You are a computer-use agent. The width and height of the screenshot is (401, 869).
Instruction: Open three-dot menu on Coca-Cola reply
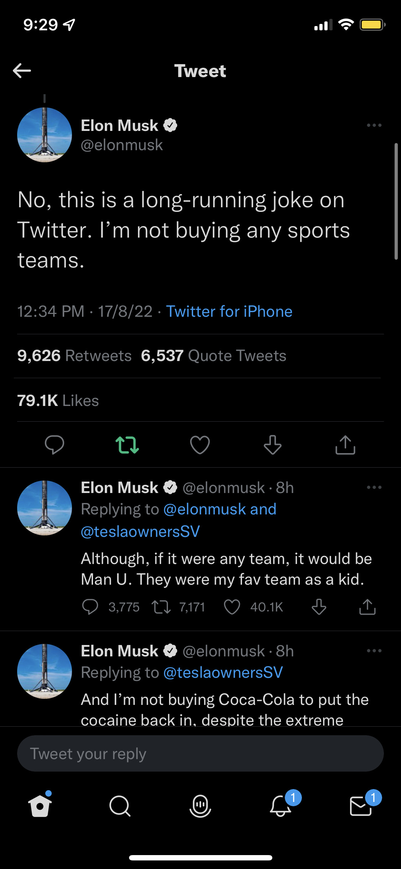pos(374,651)
